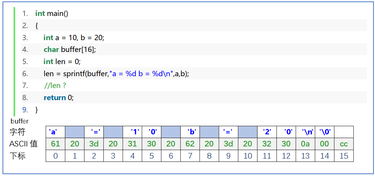Click the ASCII value '61' cell
Image resolution: width=375 pixels, height=176 pixels.
(55, 144)
